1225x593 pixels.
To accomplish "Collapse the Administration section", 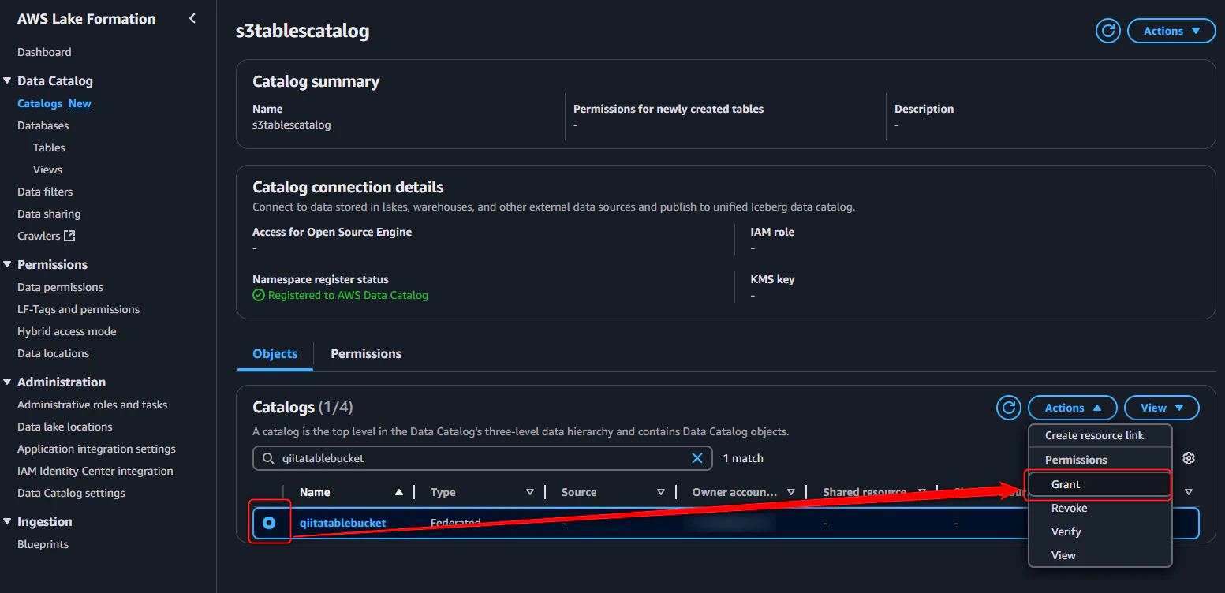I will [x=7, y=382].
